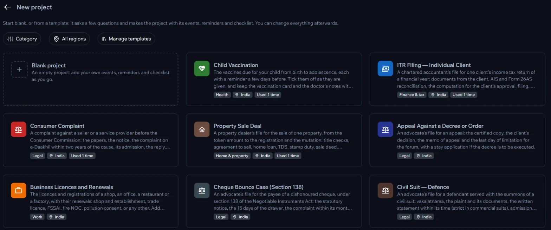The height and width of the screenshot is (230, 551).
Task: Click the green heart icon for Child Vaccination
Action: (x=202, y=68)
